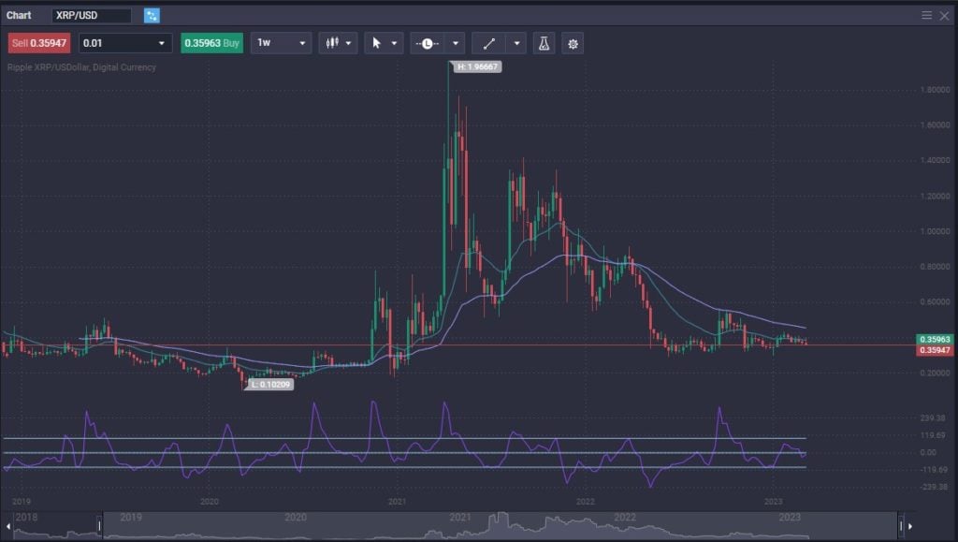Switch to the Chart tab
Image resolution: width=958 pixels, height=542 pixels.
19,14
